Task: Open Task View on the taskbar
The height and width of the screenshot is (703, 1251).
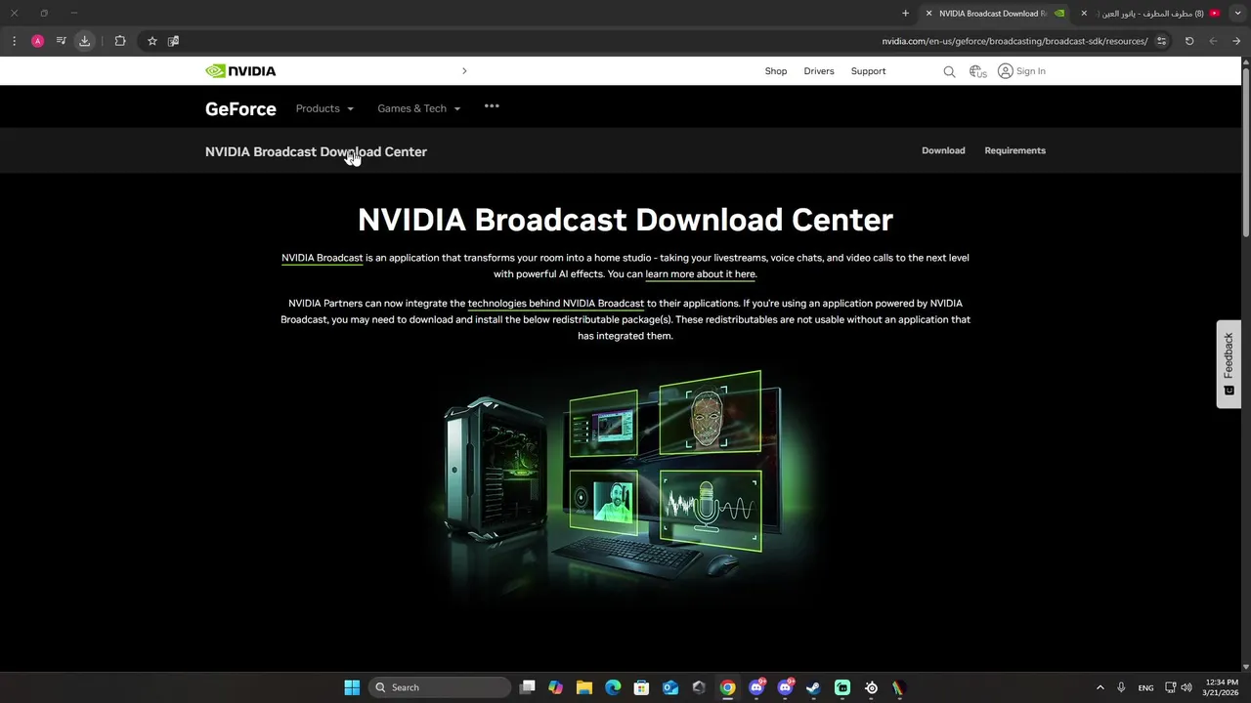Action: tap(528, 687)
